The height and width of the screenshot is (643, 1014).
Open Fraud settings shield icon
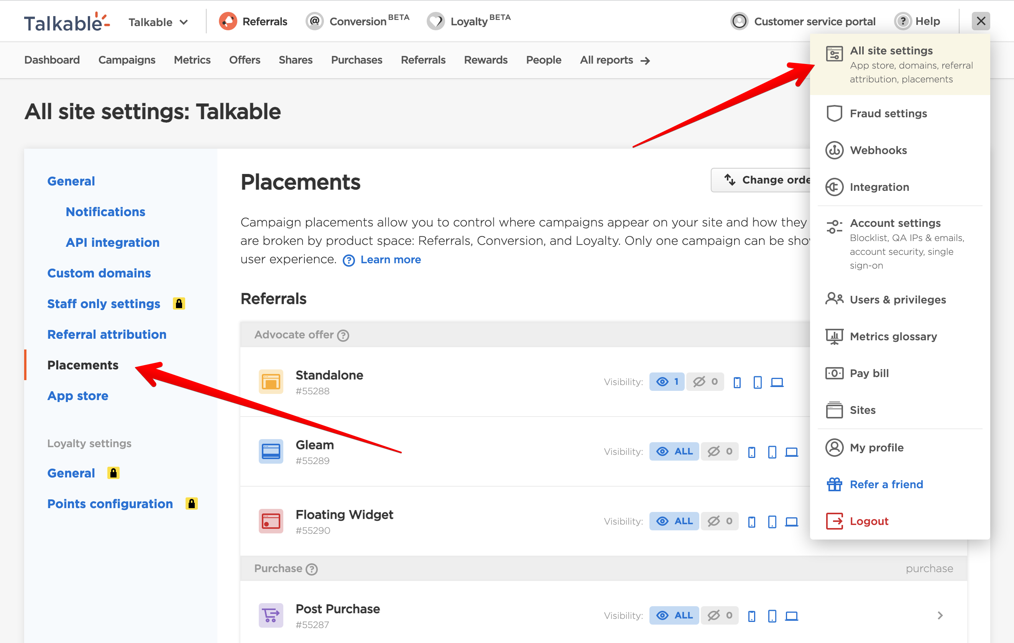point(834,113)
